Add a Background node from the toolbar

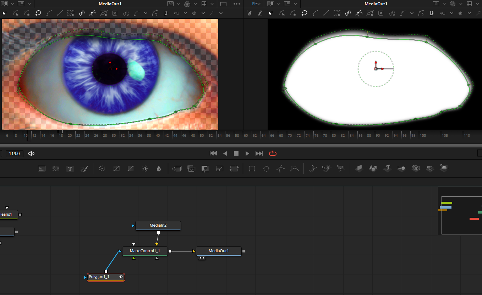42,169
